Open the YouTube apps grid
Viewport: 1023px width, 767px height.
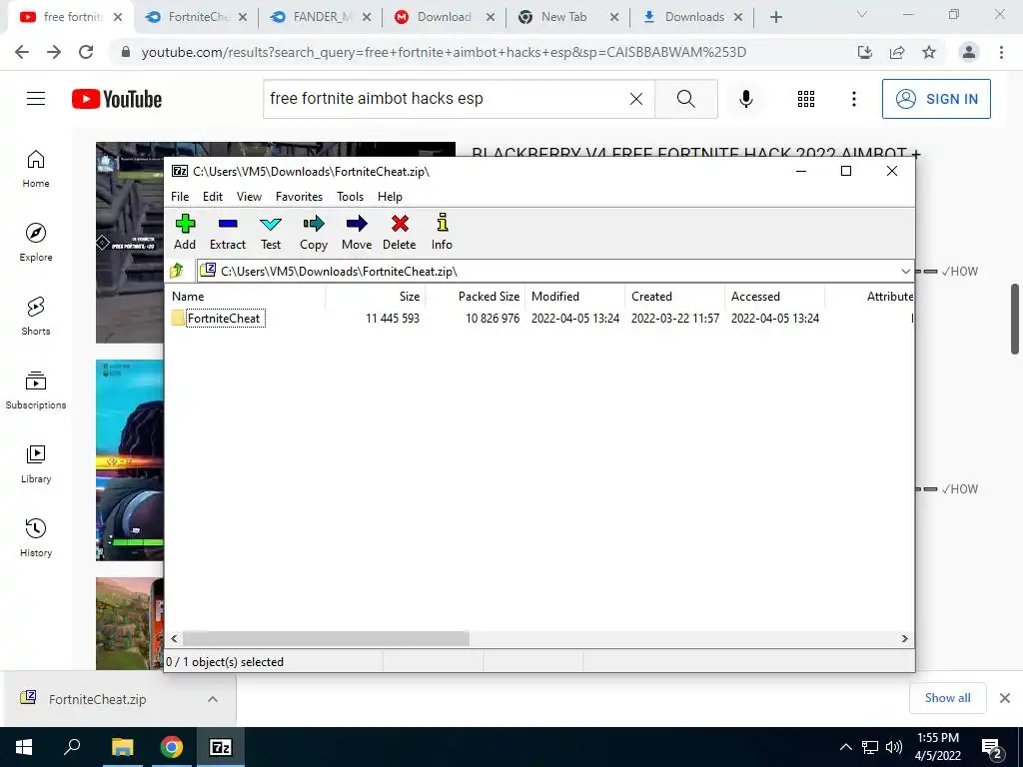806,99
